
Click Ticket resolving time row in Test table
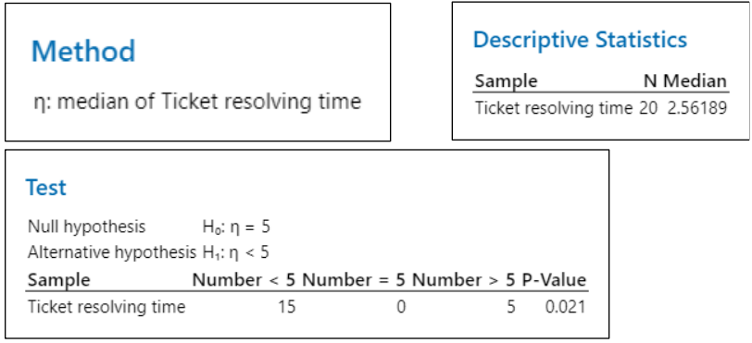[307, 307]
